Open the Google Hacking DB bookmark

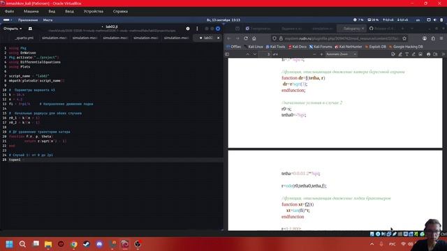pyautogui.click(x=406, y=47)
